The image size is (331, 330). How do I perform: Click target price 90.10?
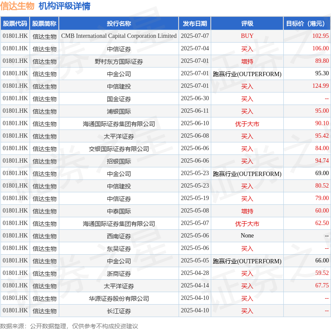pyautogui.click(x=322, y=123)
